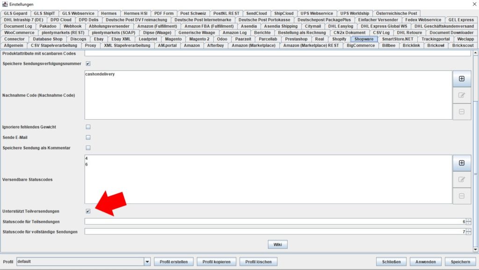Open the Allgemein tab
This screenshot has width=479, height=270.
14,45
